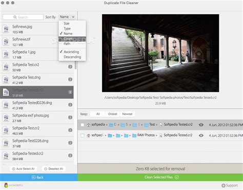Click the search magnifier icon
Viewport: 243px width, 190px height.
(x=15, y=17)
